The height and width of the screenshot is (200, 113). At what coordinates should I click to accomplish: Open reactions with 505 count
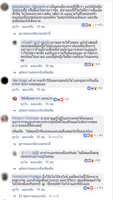(93, 64)
